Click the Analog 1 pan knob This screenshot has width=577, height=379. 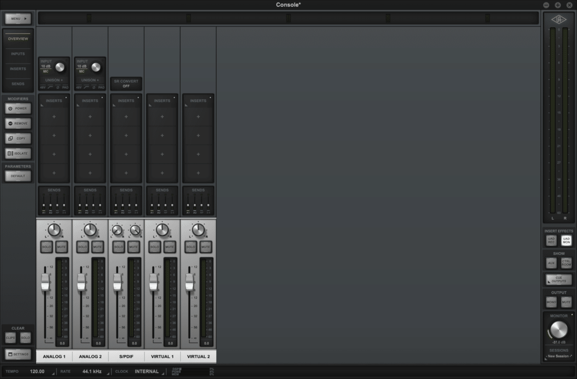(54, 230)
